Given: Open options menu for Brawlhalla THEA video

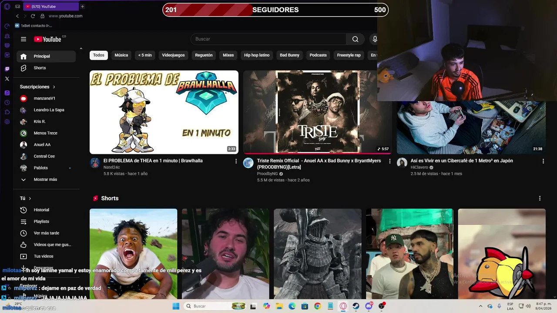Looking at the screenshot, I should pos(236,161).
